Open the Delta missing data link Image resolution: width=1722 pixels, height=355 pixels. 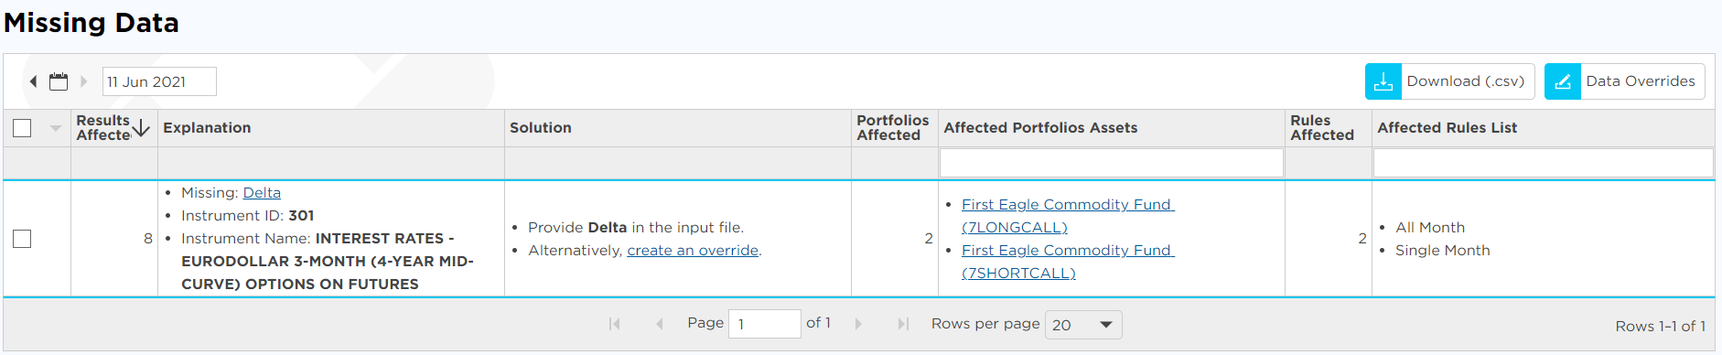pyautogui.click(x=262, y=193)
